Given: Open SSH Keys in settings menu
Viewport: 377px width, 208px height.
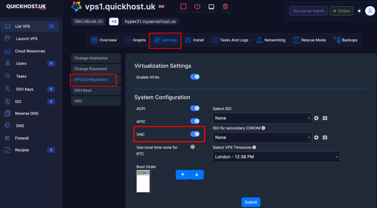Looking at the screenshot, I should pyautogui.click(x=96, y=91).
